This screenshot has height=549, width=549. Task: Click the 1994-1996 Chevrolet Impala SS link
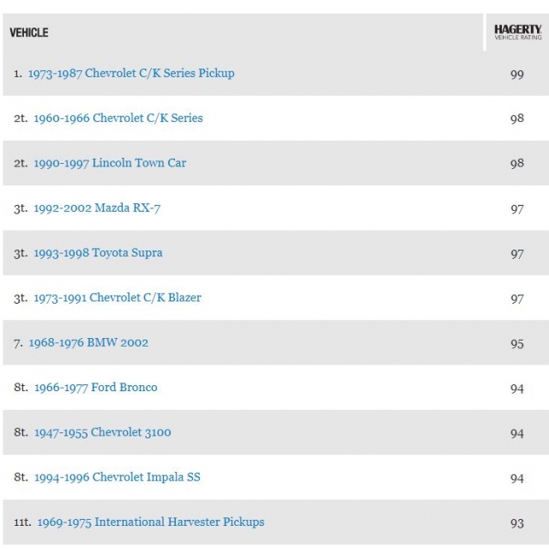click(x=117, y=477)
